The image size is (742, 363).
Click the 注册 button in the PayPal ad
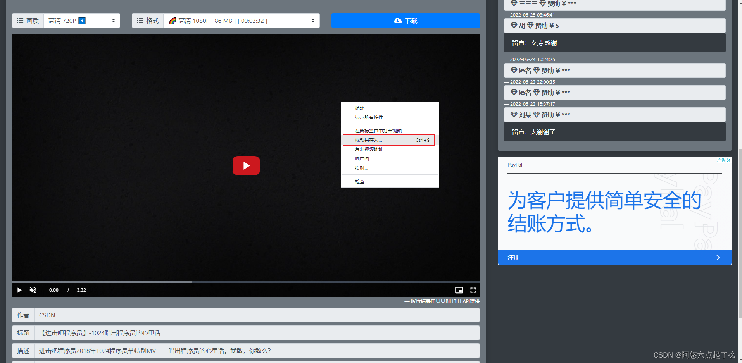point(614,257)
